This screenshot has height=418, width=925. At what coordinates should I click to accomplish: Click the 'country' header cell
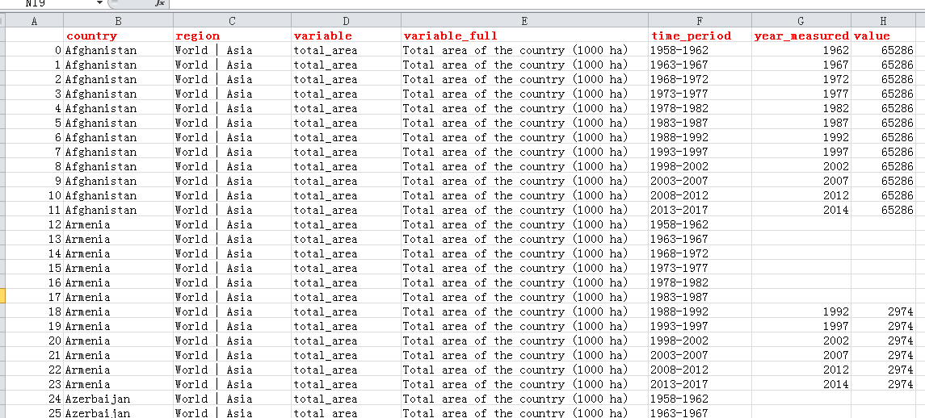tap(118, 36)
